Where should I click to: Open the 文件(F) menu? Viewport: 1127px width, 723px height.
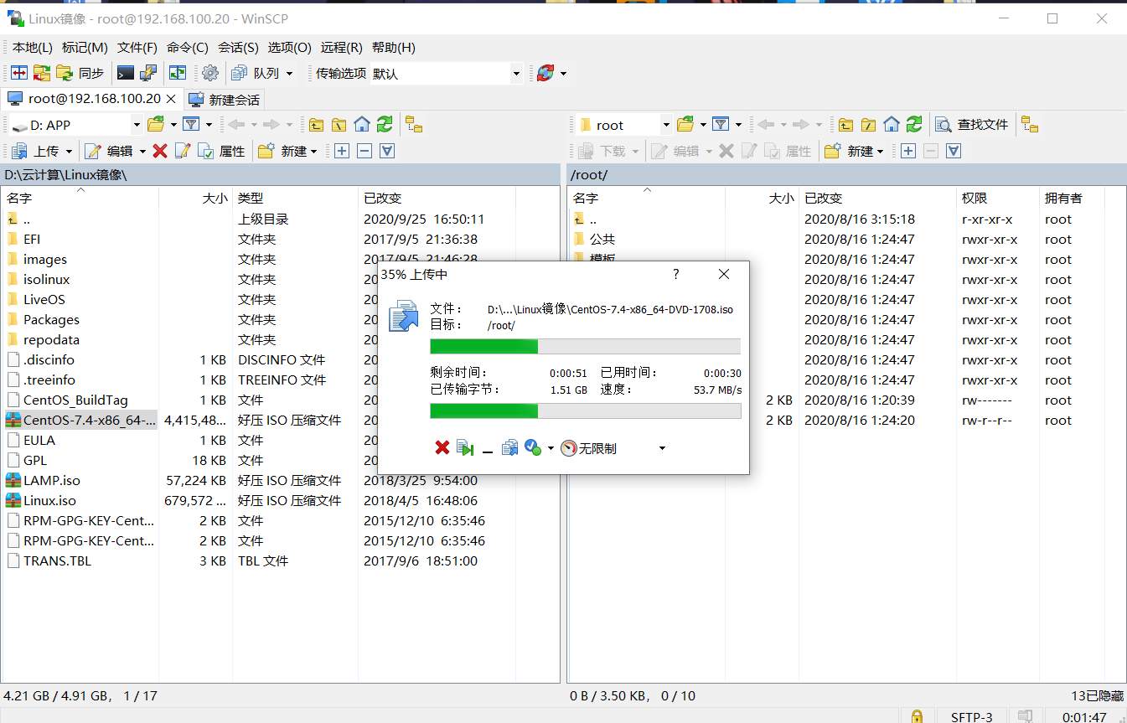137,48
